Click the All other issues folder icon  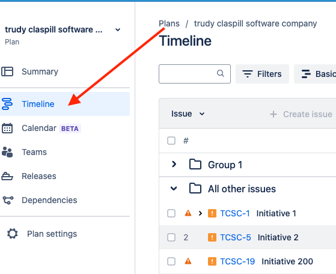195,189
